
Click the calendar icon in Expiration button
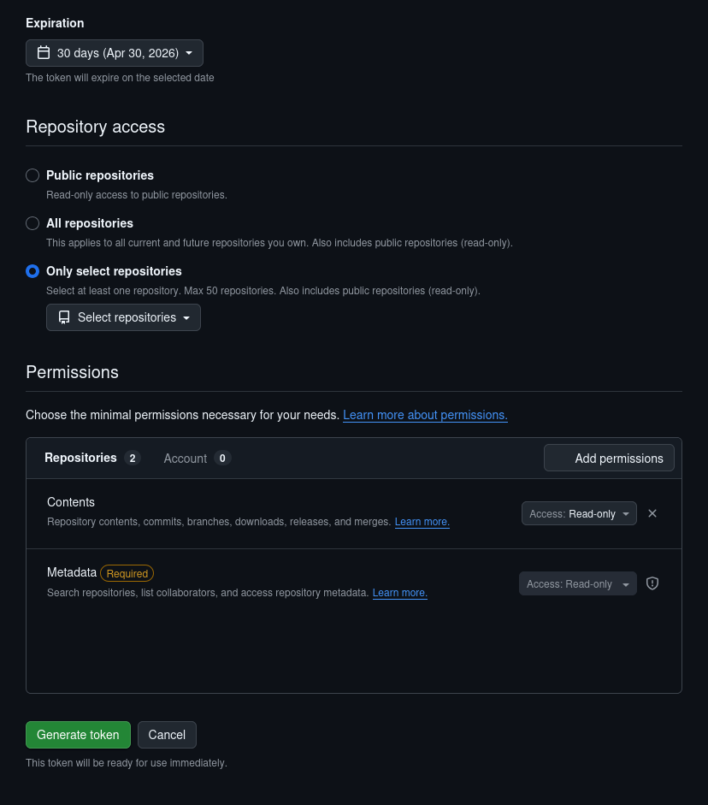click(x=44, y=53)
